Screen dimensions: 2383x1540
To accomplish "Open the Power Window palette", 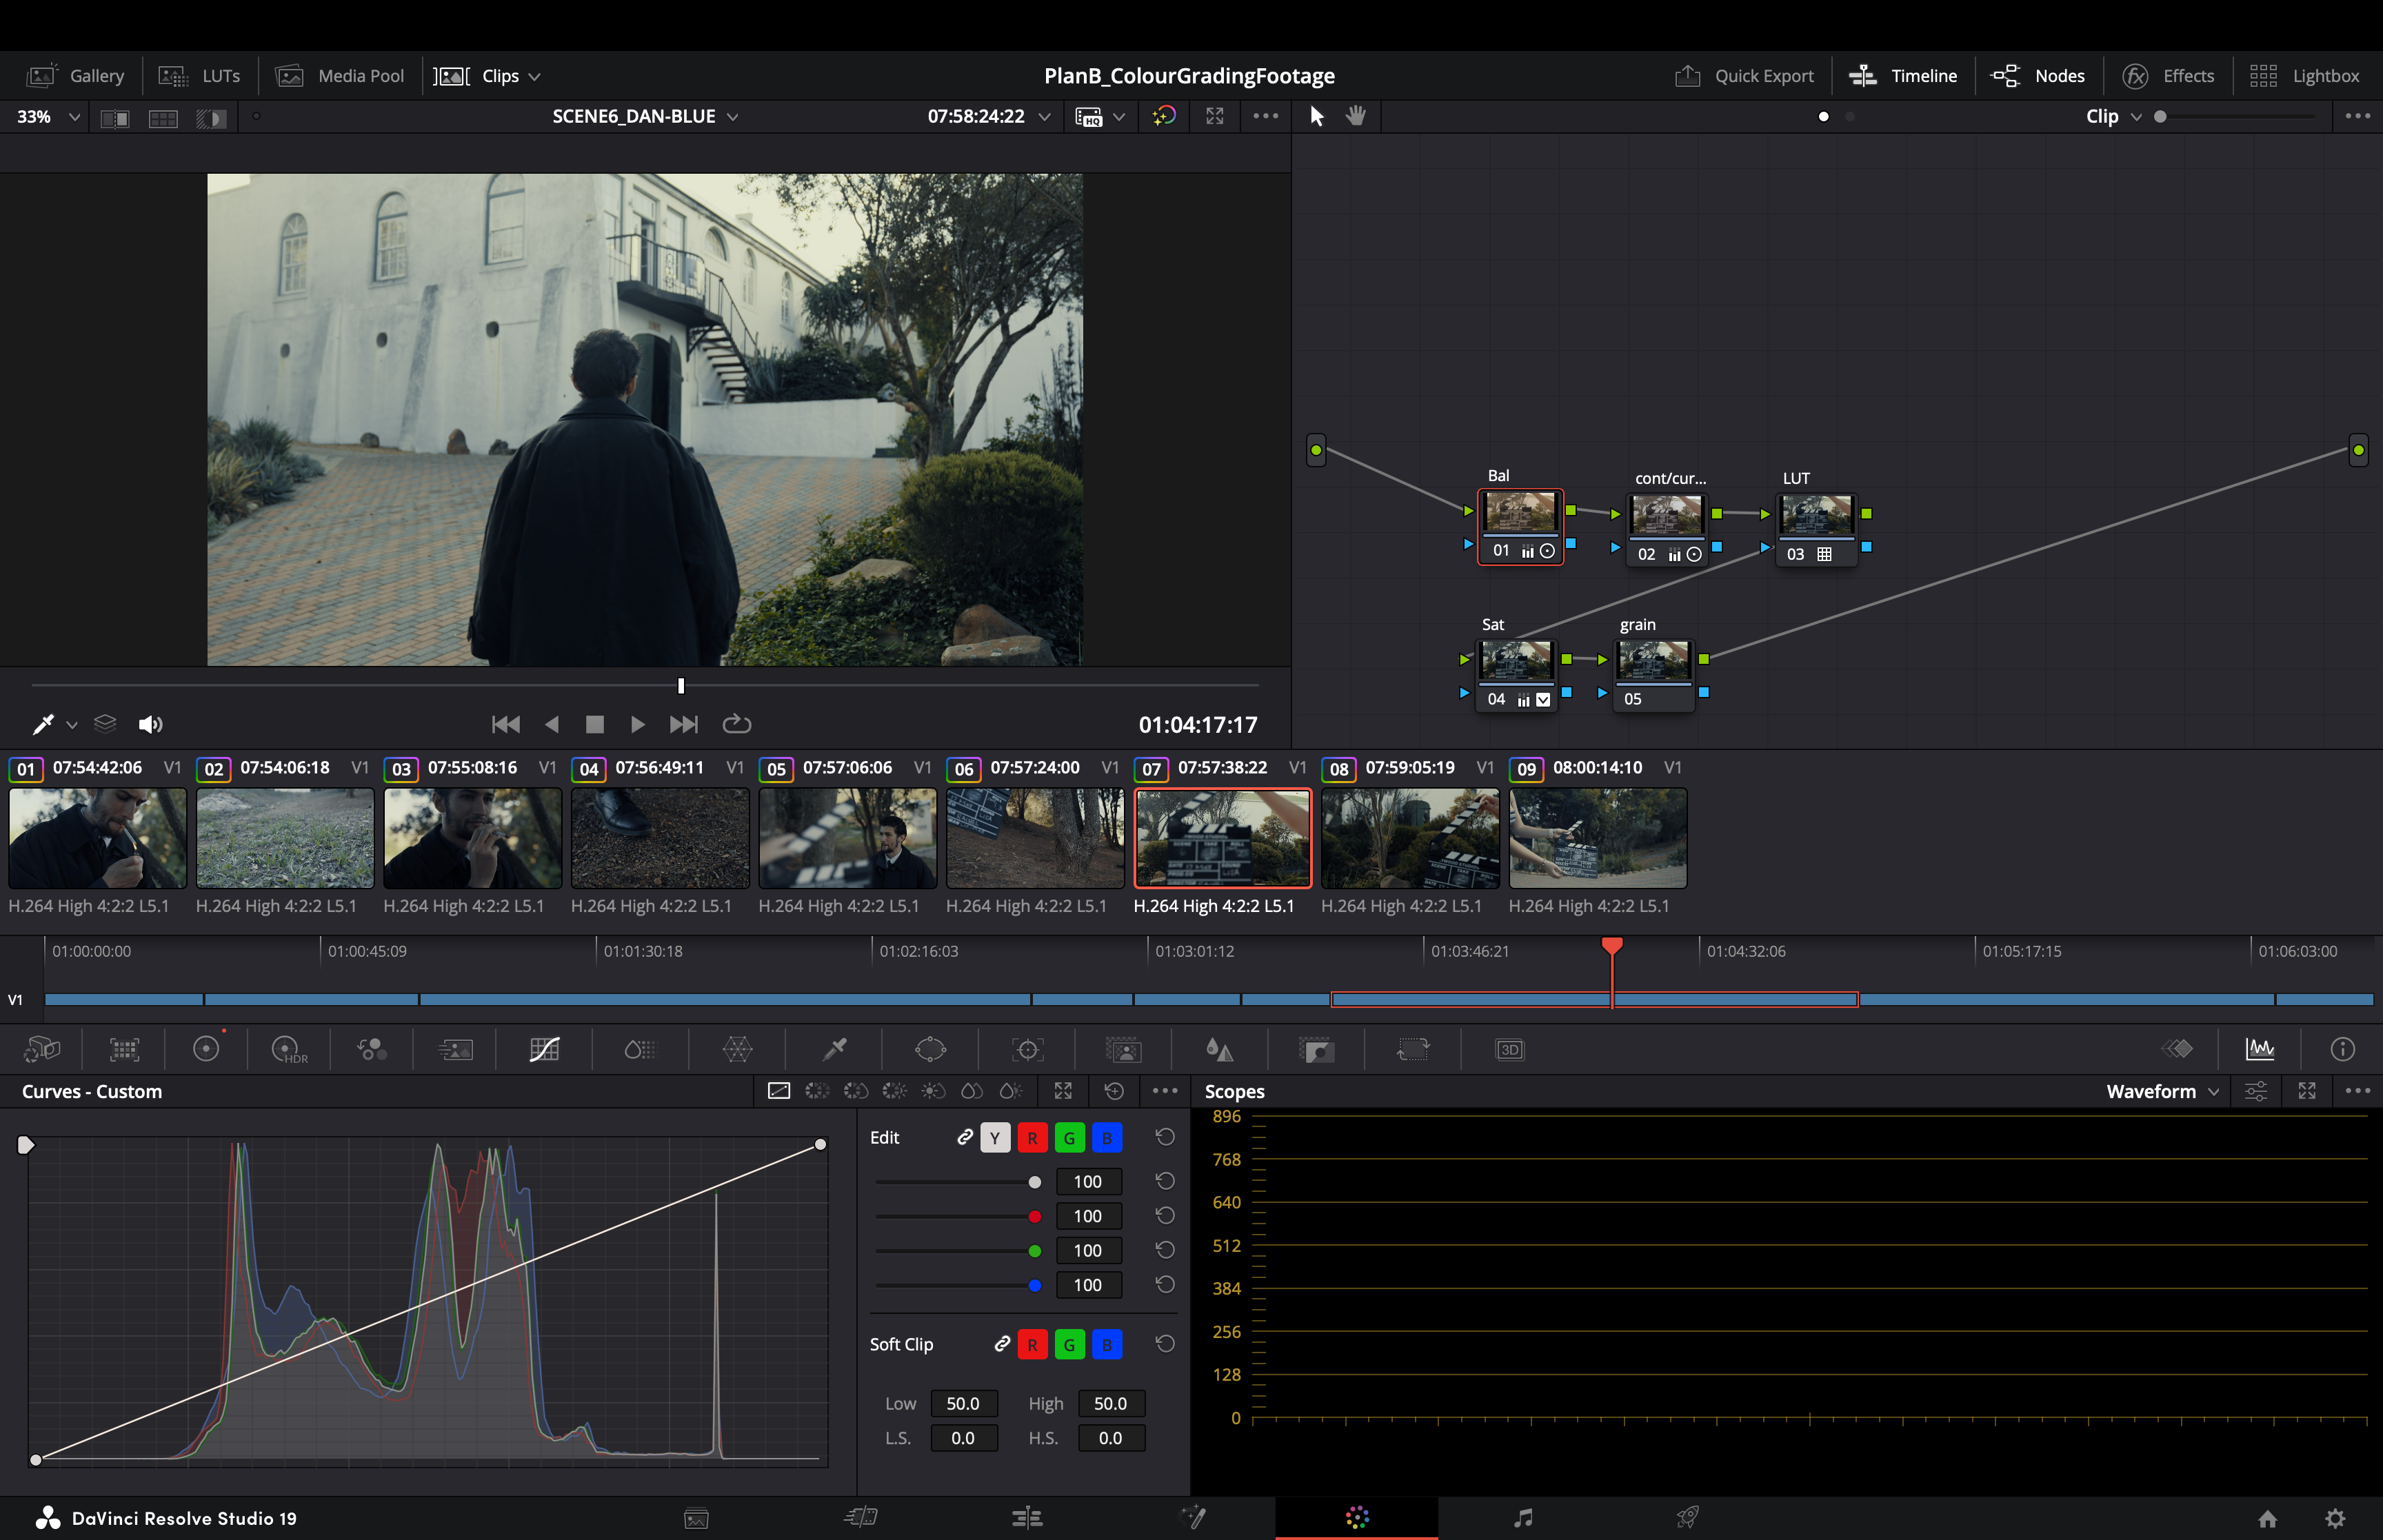I will (930, 1049).
